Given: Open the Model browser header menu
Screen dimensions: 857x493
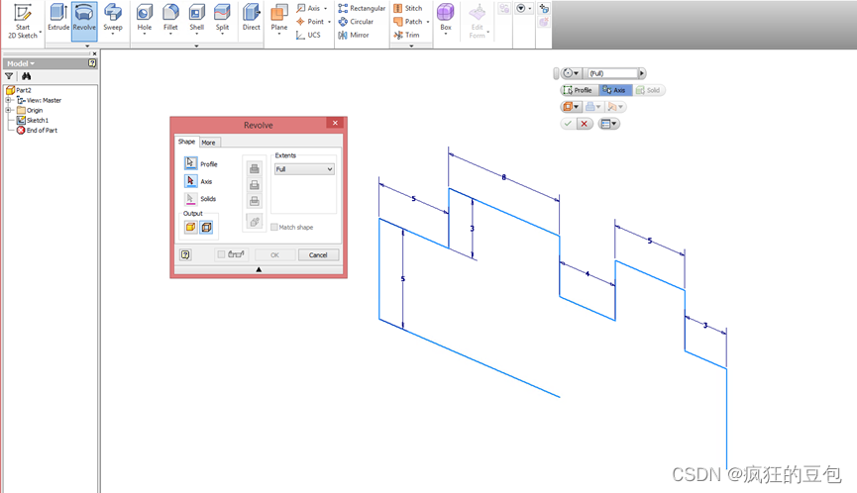Looking at the screenshot, I should tap(20, 62).
